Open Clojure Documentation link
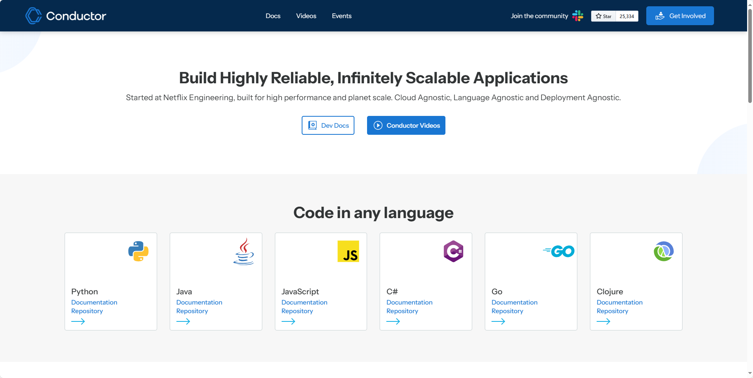Image resolution: width=753 pixels, height=378 pixels. tap(619, 302)
